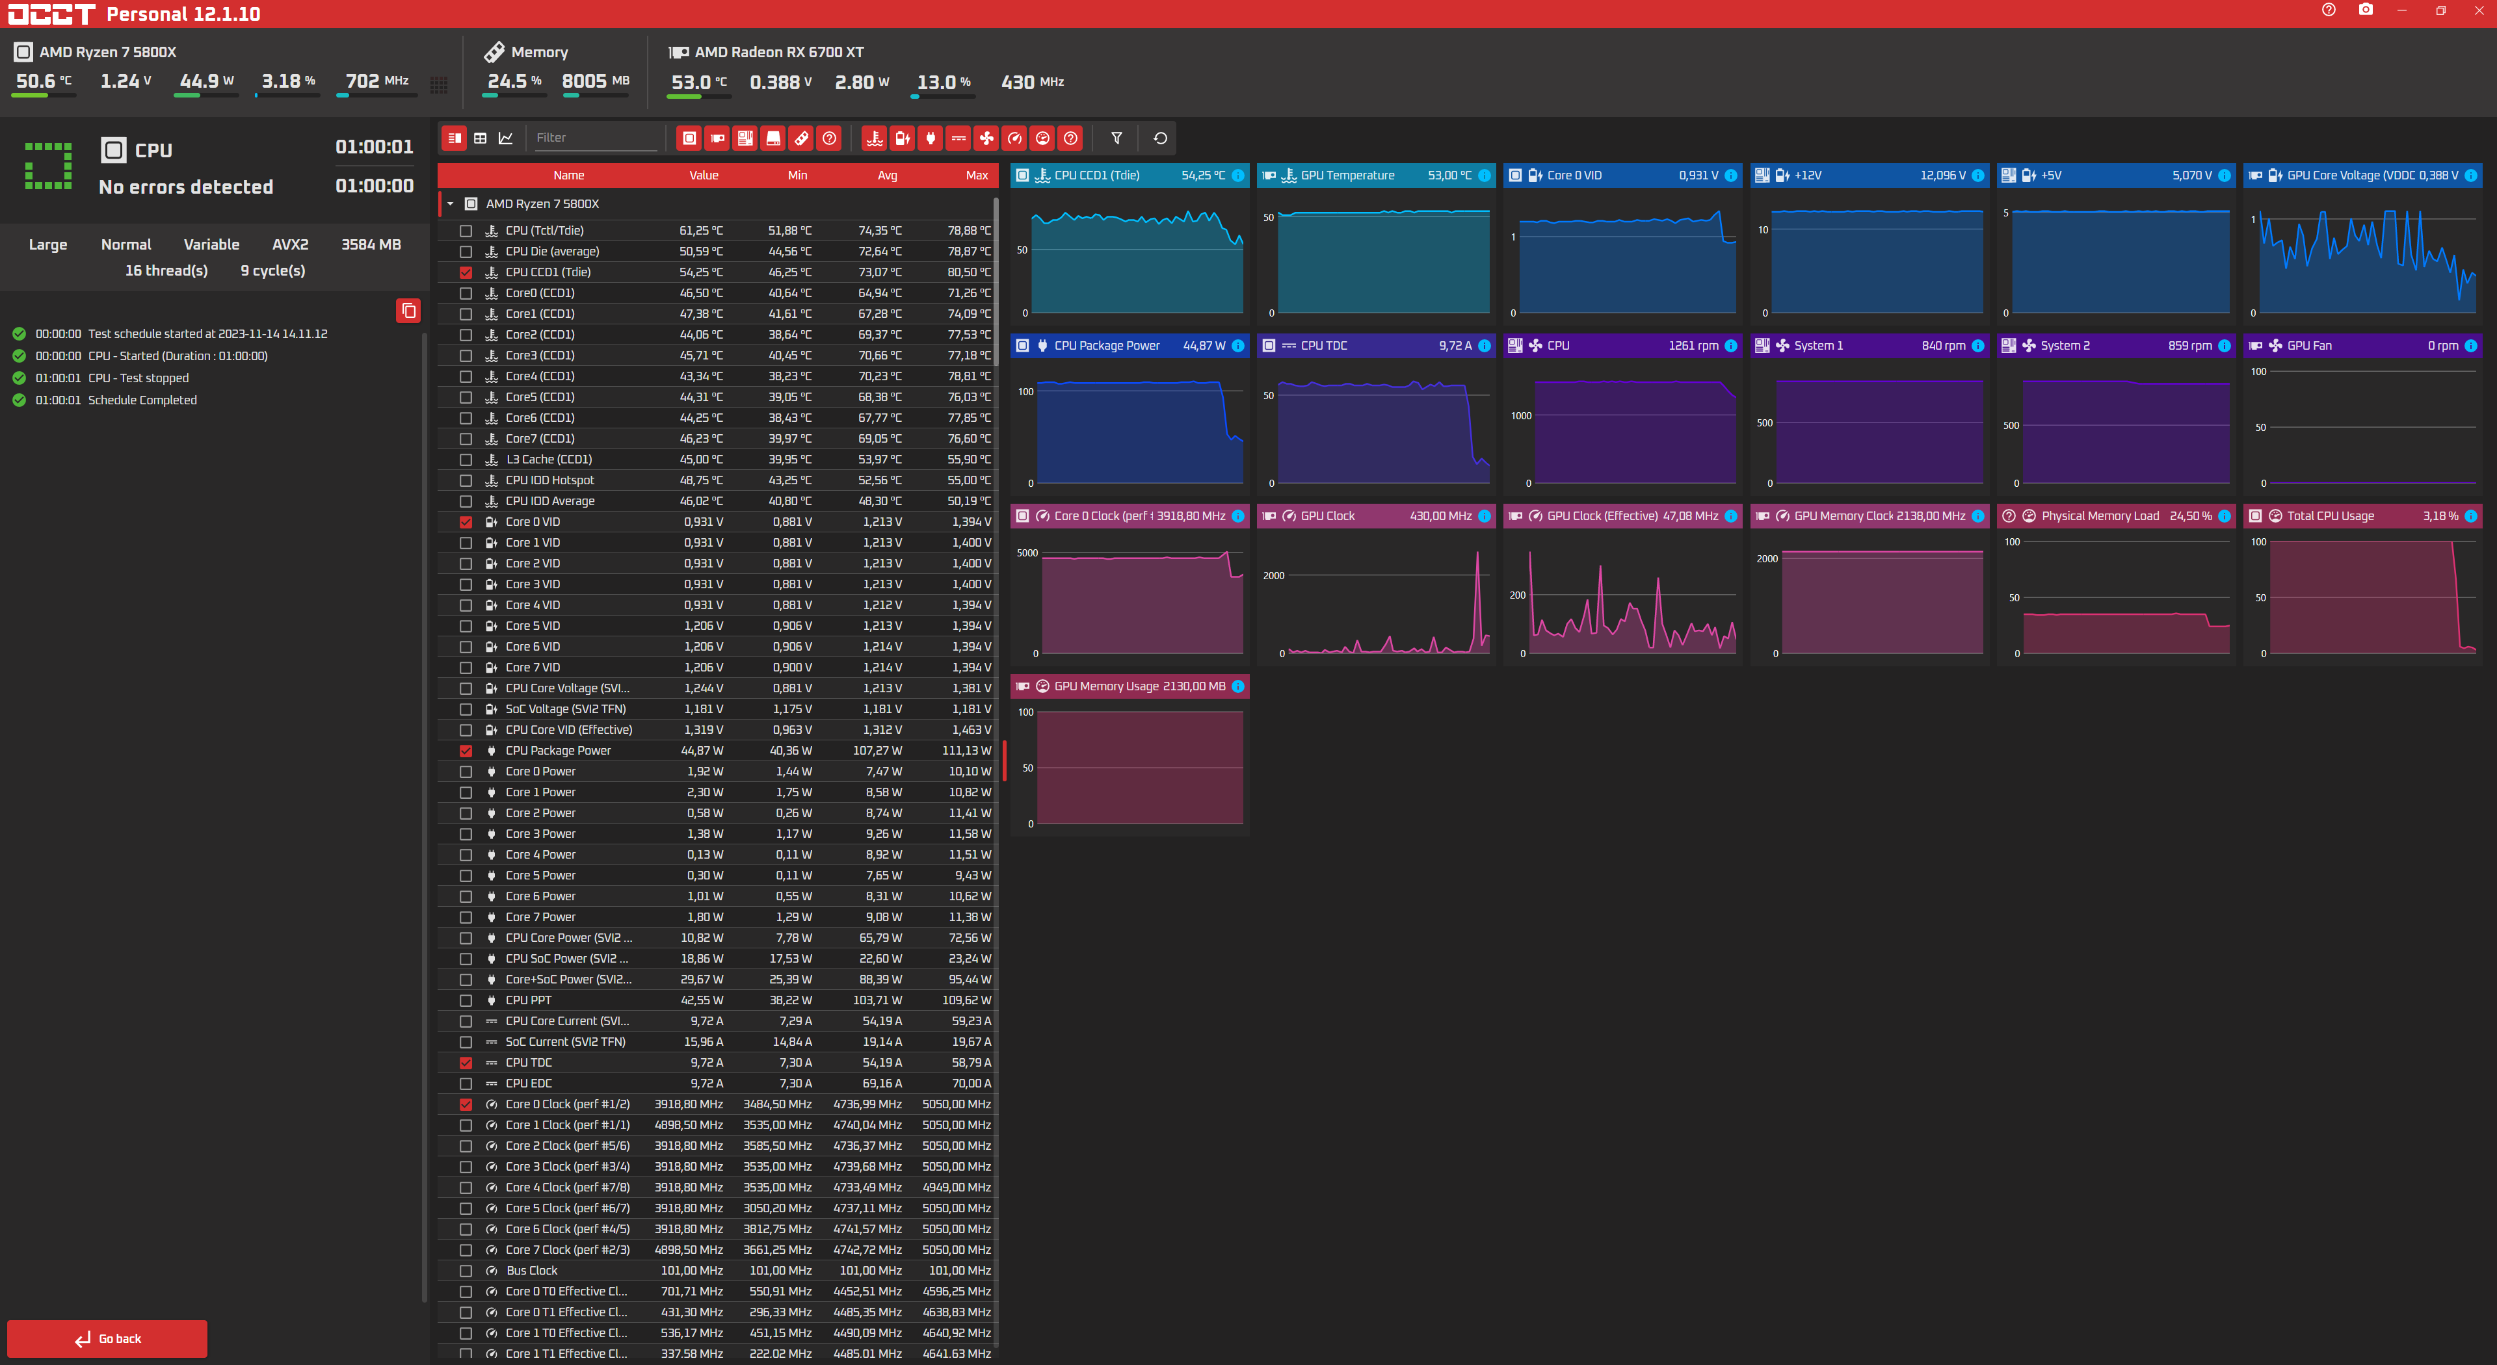Copy the test log with the red clipboard icon
Screen dimensions: 2497x1365
[409, 311]
